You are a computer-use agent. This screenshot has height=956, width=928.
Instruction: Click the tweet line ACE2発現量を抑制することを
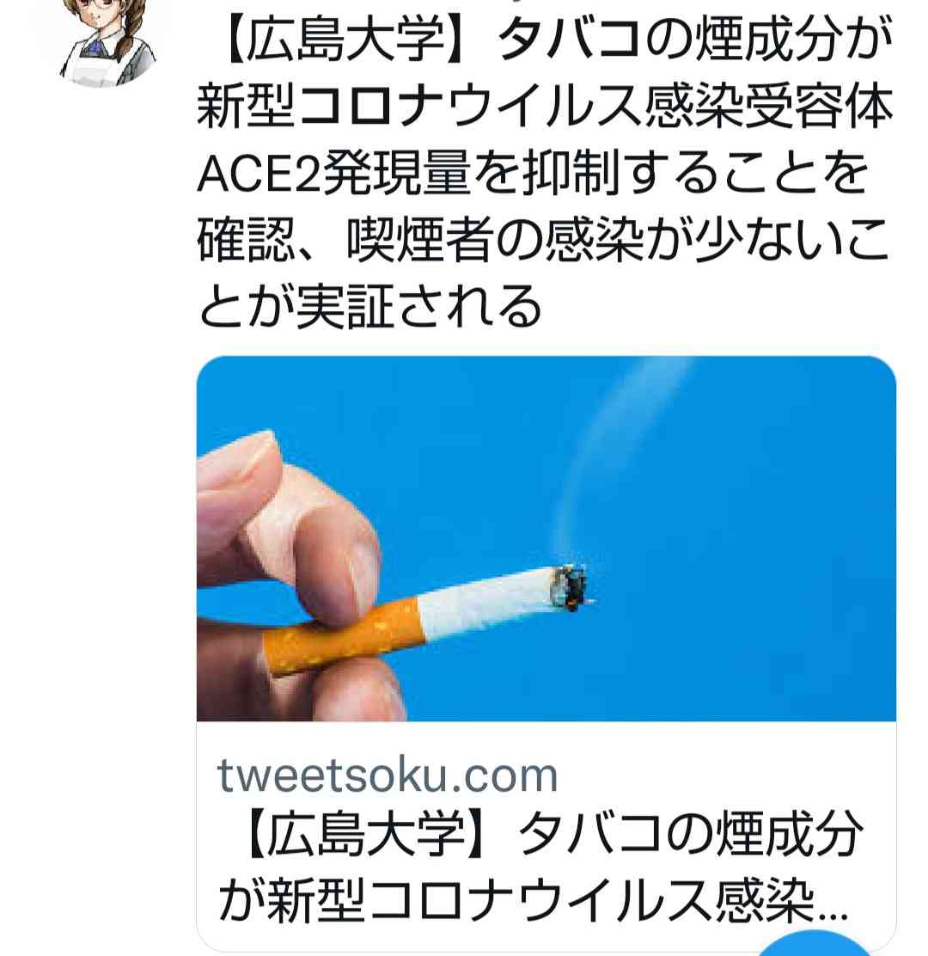534,174
